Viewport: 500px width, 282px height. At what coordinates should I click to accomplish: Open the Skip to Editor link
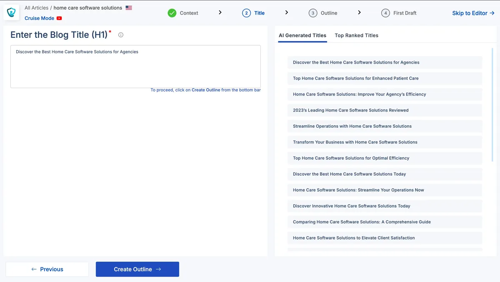[473, 13]
